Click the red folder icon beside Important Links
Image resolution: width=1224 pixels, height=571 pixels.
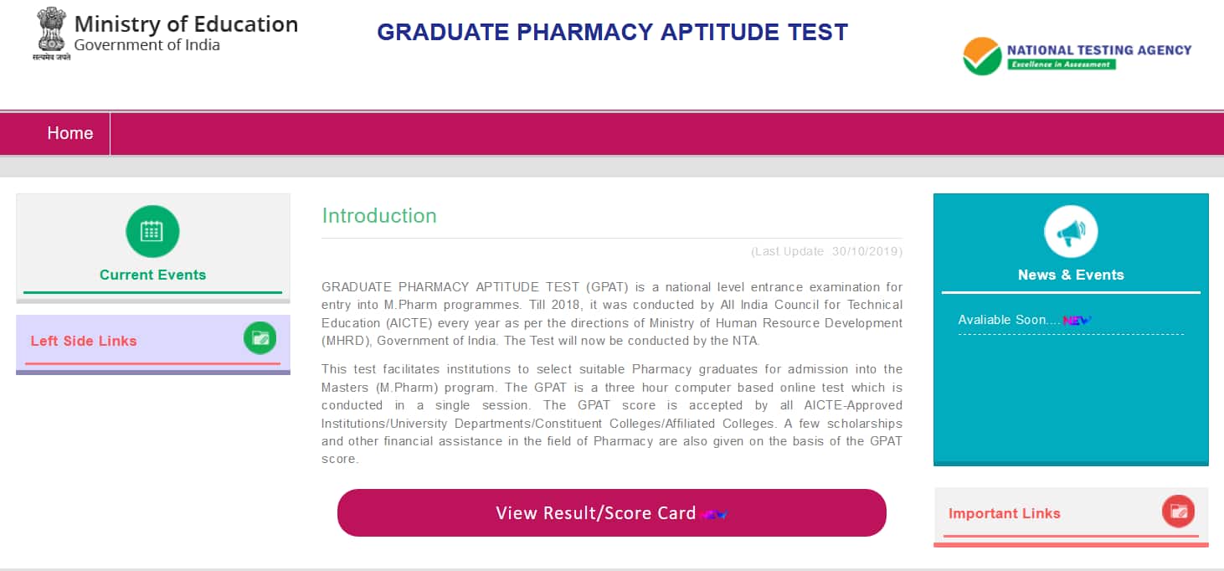(x=1178, y=511)
